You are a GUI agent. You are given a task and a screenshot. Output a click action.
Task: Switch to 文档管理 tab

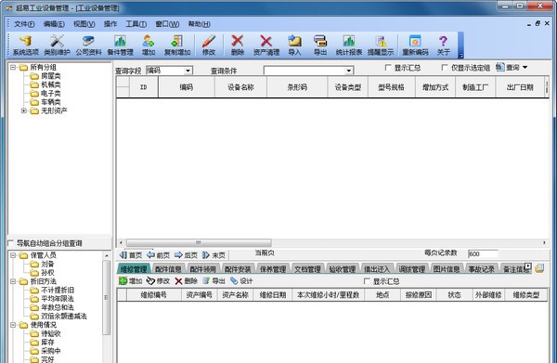point(307,269)
